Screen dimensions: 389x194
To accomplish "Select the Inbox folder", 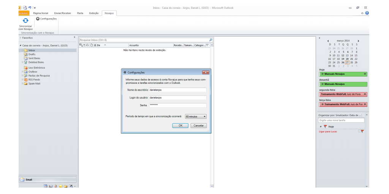I will pos(32,50).
